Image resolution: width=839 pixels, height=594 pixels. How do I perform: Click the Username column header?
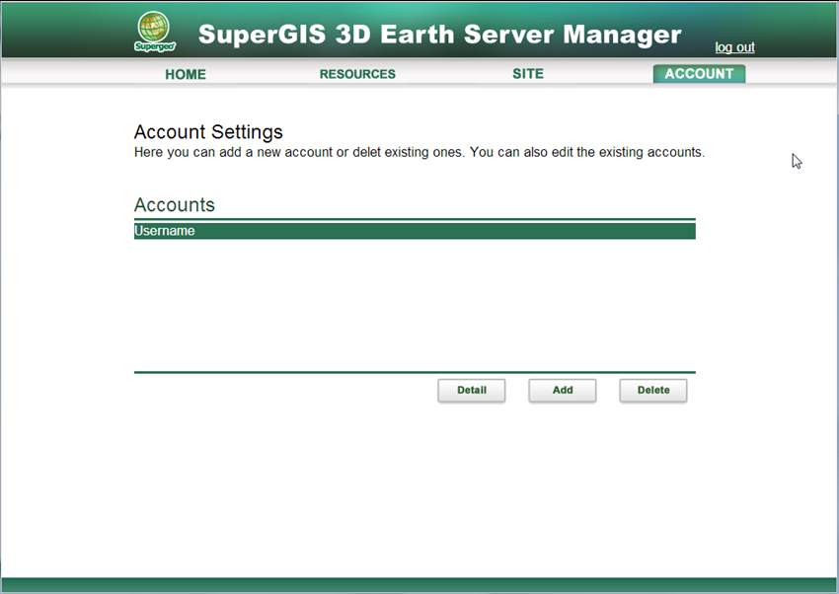(415, 231)
